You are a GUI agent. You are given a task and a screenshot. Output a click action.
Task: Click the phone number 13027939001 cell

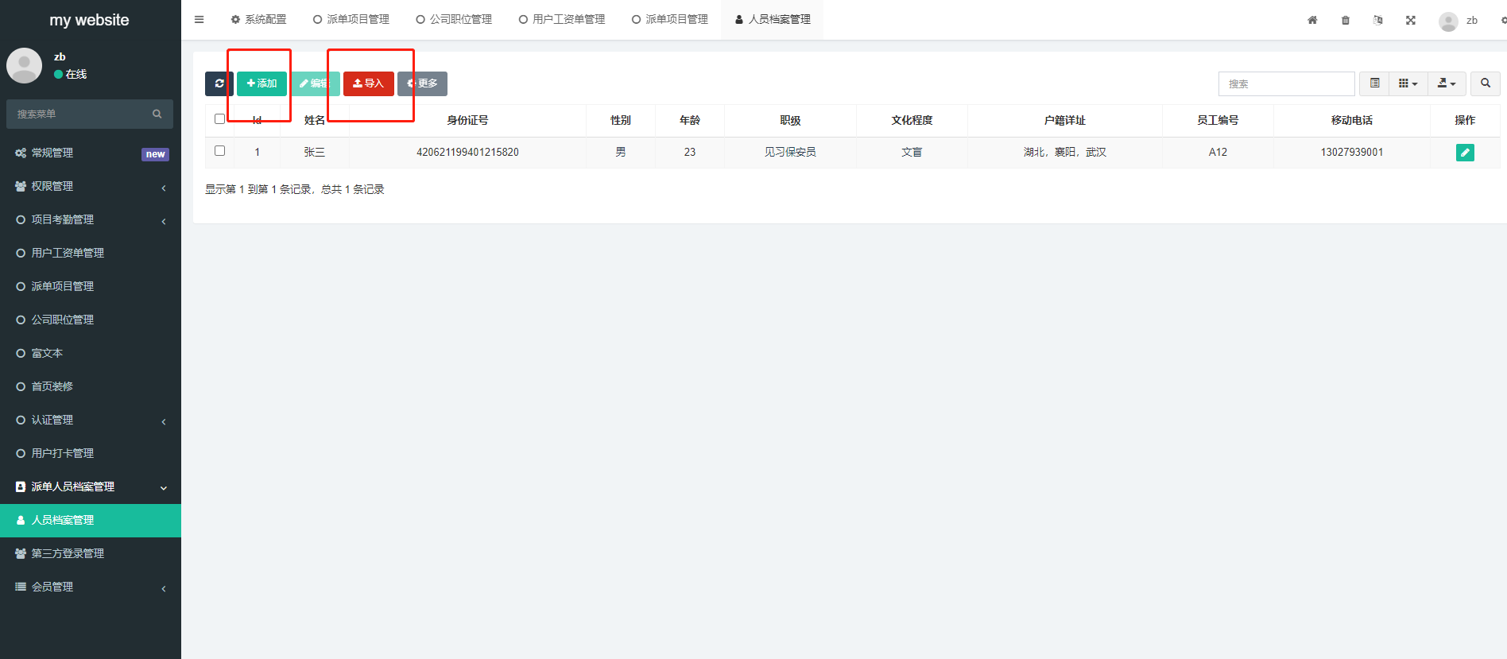coord(1352,152)
